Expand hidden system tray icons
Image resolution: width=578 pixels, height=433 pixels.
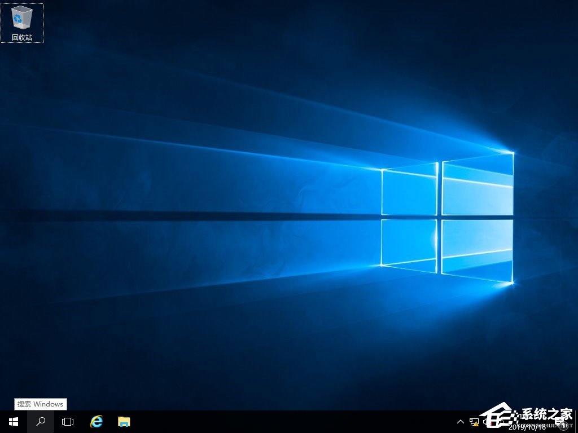[x=460, y=421]
